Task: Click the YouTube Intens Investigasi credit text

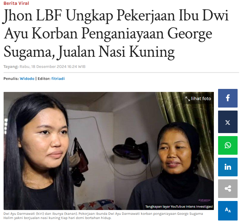Action: click(179, 207)
